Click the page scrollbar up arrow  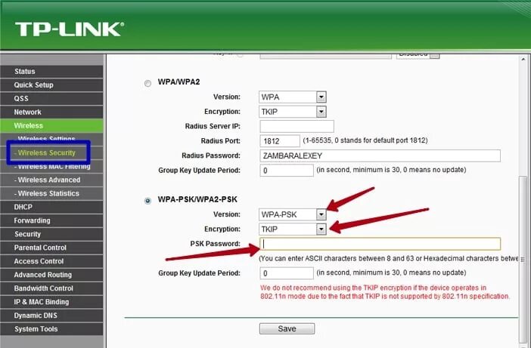coord(523,60)
